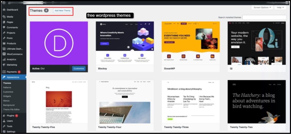This screenshot has height=134, width=291.
Task: Open the Customize submenu link
Action: [8, 92]
